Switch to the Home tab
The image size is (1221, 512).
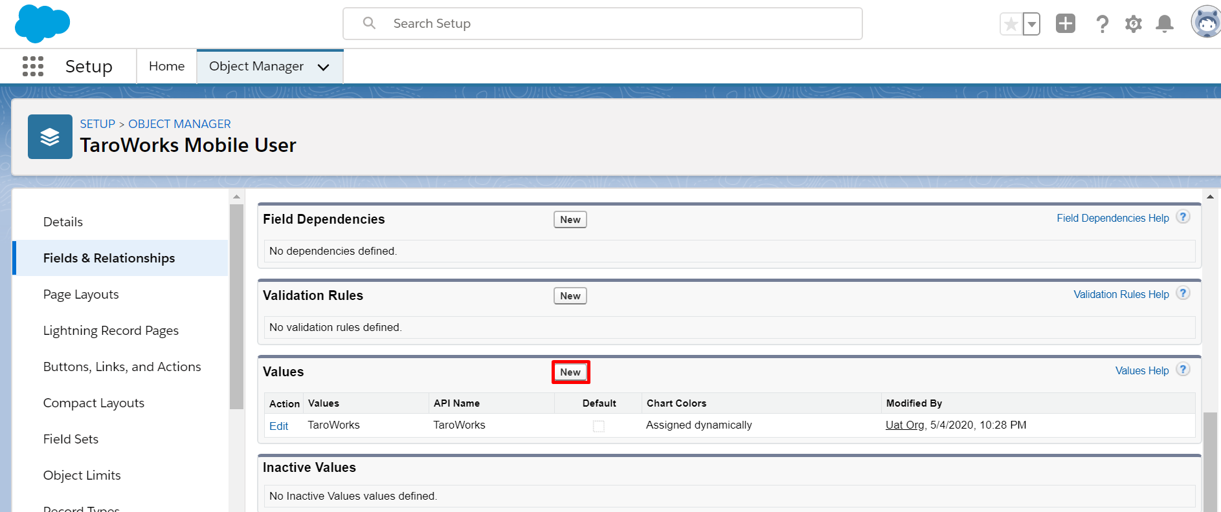(x=166, y=66)
